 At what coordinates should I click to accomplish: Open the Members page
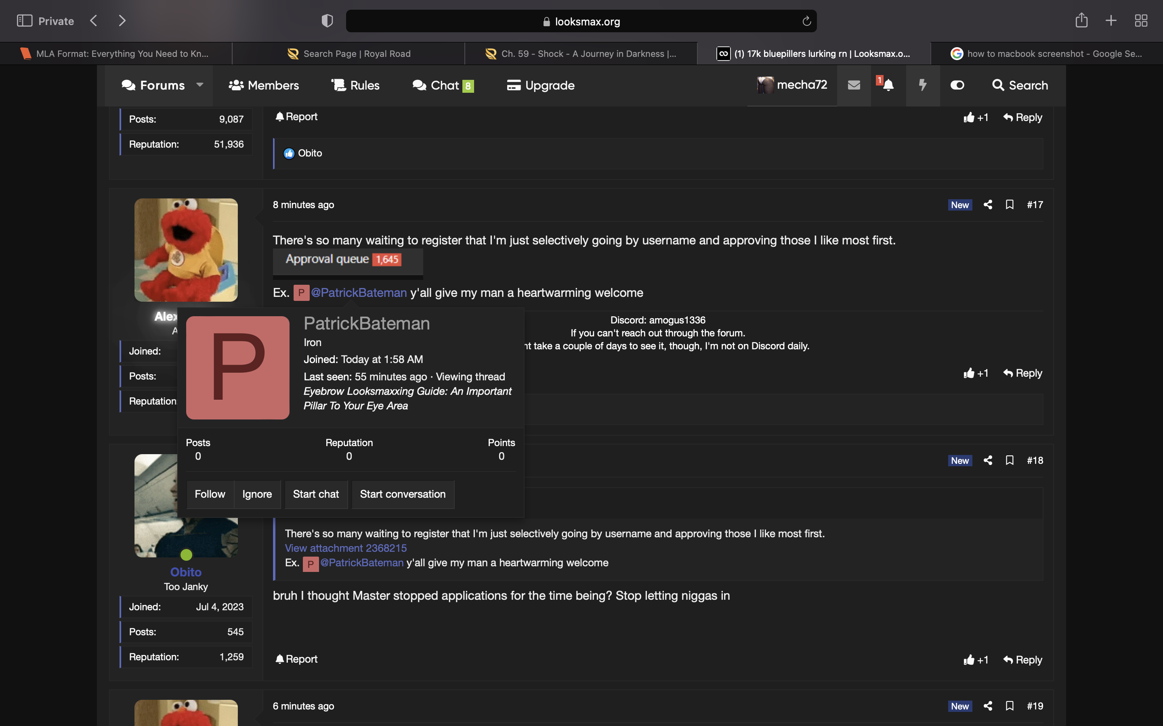(263, 86)
